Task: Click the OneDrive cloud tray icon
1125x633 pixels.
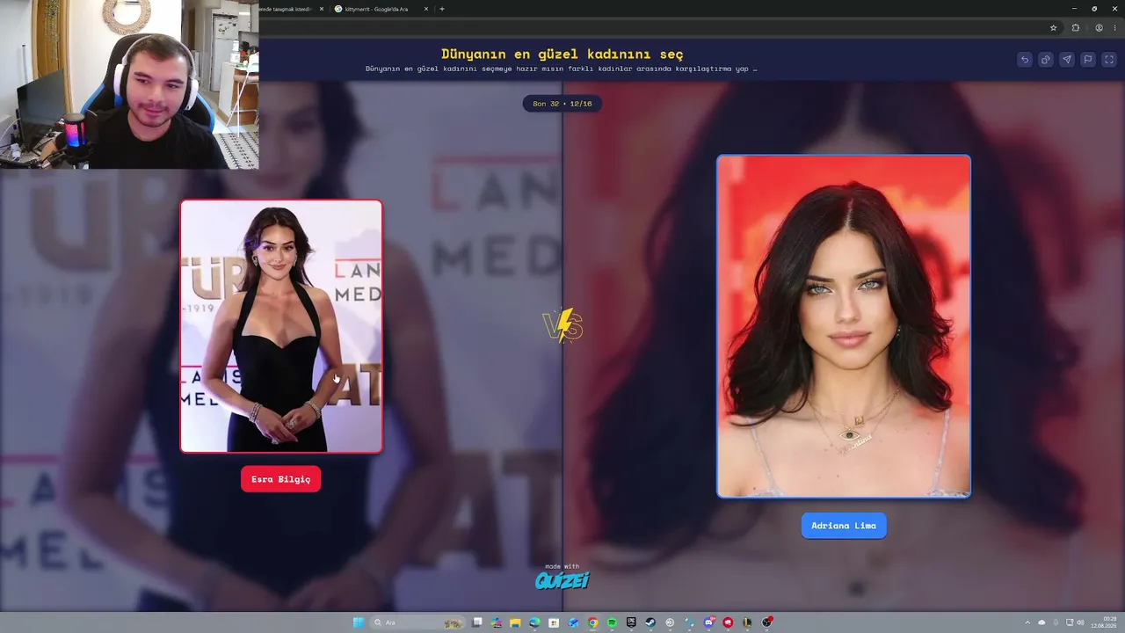Action: coord(1042,622)
